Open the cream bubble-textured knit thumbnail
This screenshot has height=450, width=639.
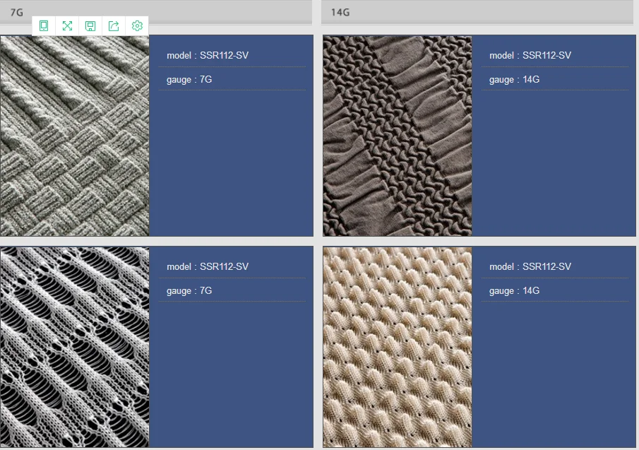(398, 347)
